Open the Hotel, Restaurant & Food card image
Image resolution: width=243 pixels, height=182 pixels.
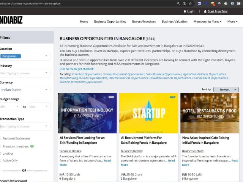click(x=210, y=113)
